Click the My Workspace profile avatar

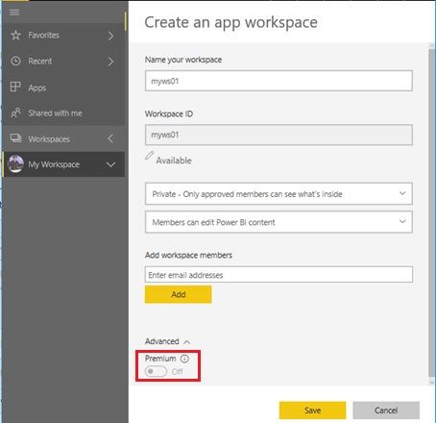pos(15,164)
